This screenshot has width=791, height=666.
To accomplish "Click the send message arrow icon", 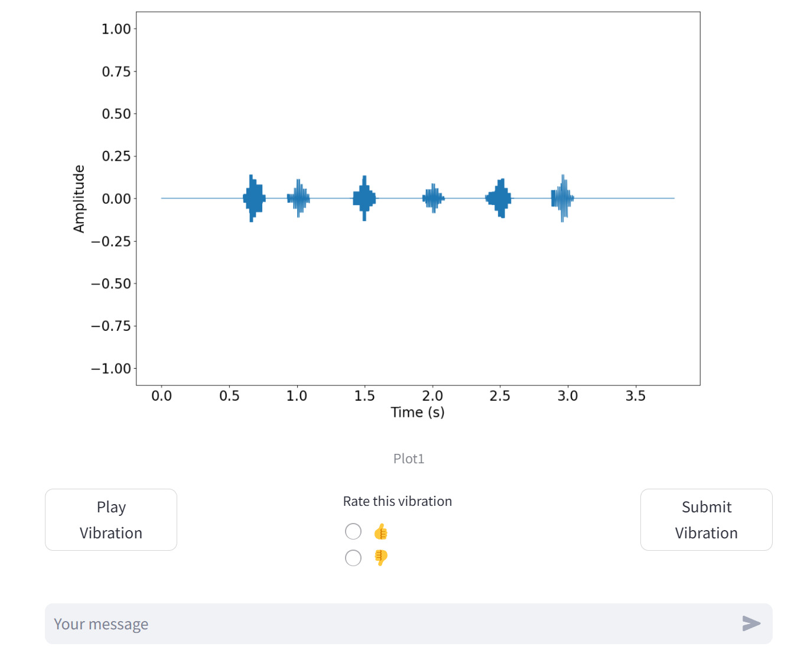I will 751,623.
